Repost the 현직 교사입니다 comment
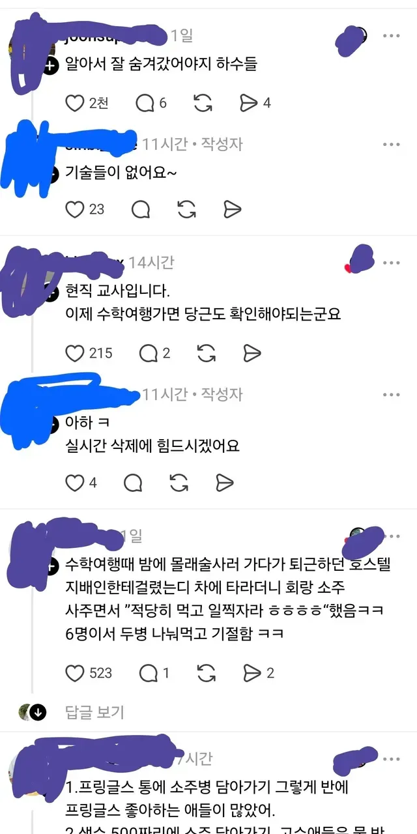 pyautogui.click(x=207, y=353)
